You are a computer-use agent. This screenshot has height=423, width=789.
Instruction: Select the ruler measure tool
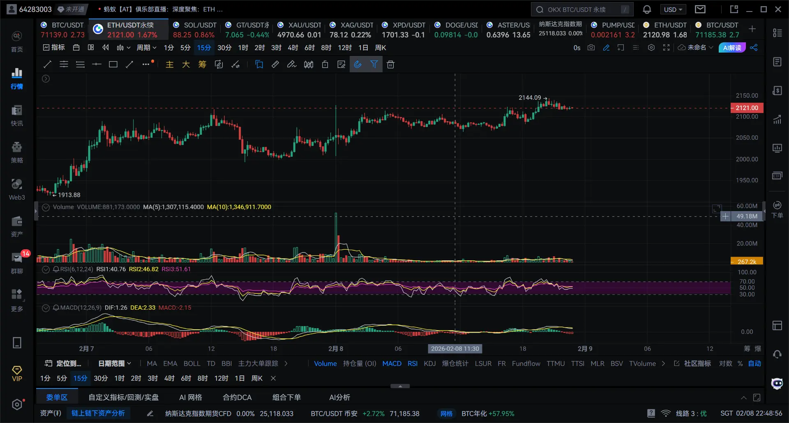(x=275, y=64)
